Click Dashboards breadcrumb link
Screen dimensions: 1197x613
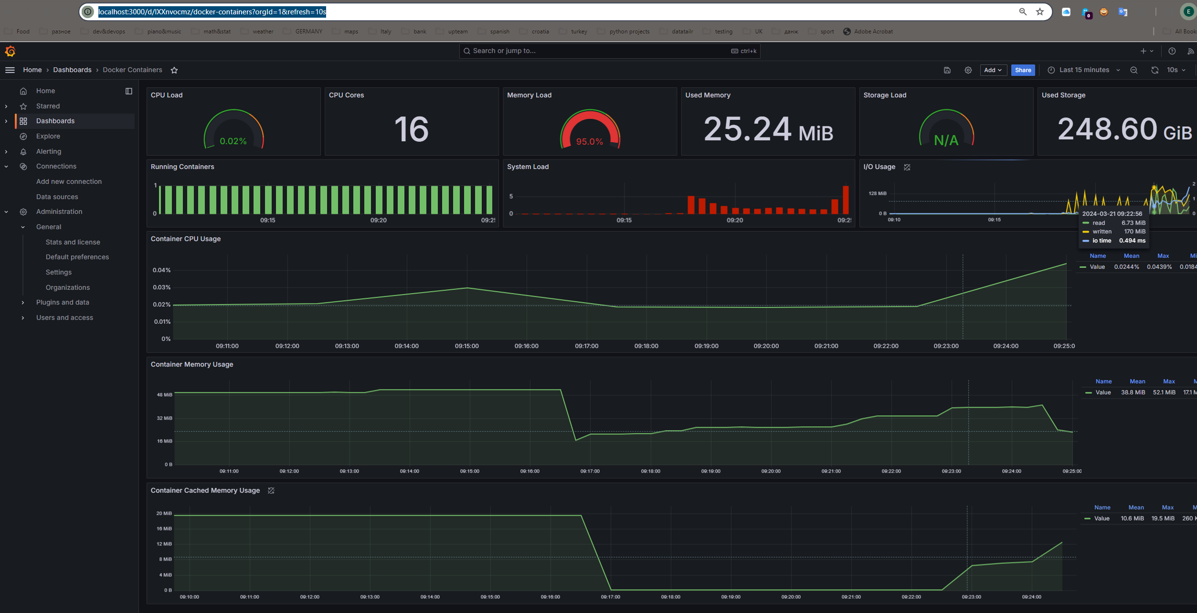coord(72,70)
